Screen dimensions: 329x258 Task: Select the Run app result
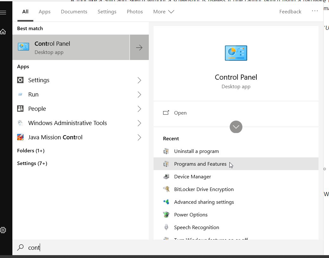[x=33, y=94]
